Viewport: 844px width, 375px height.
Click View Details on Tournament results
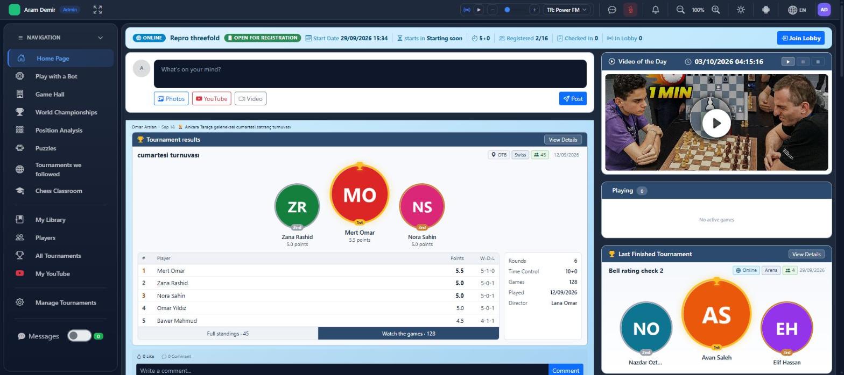click(x=562, y=140)
